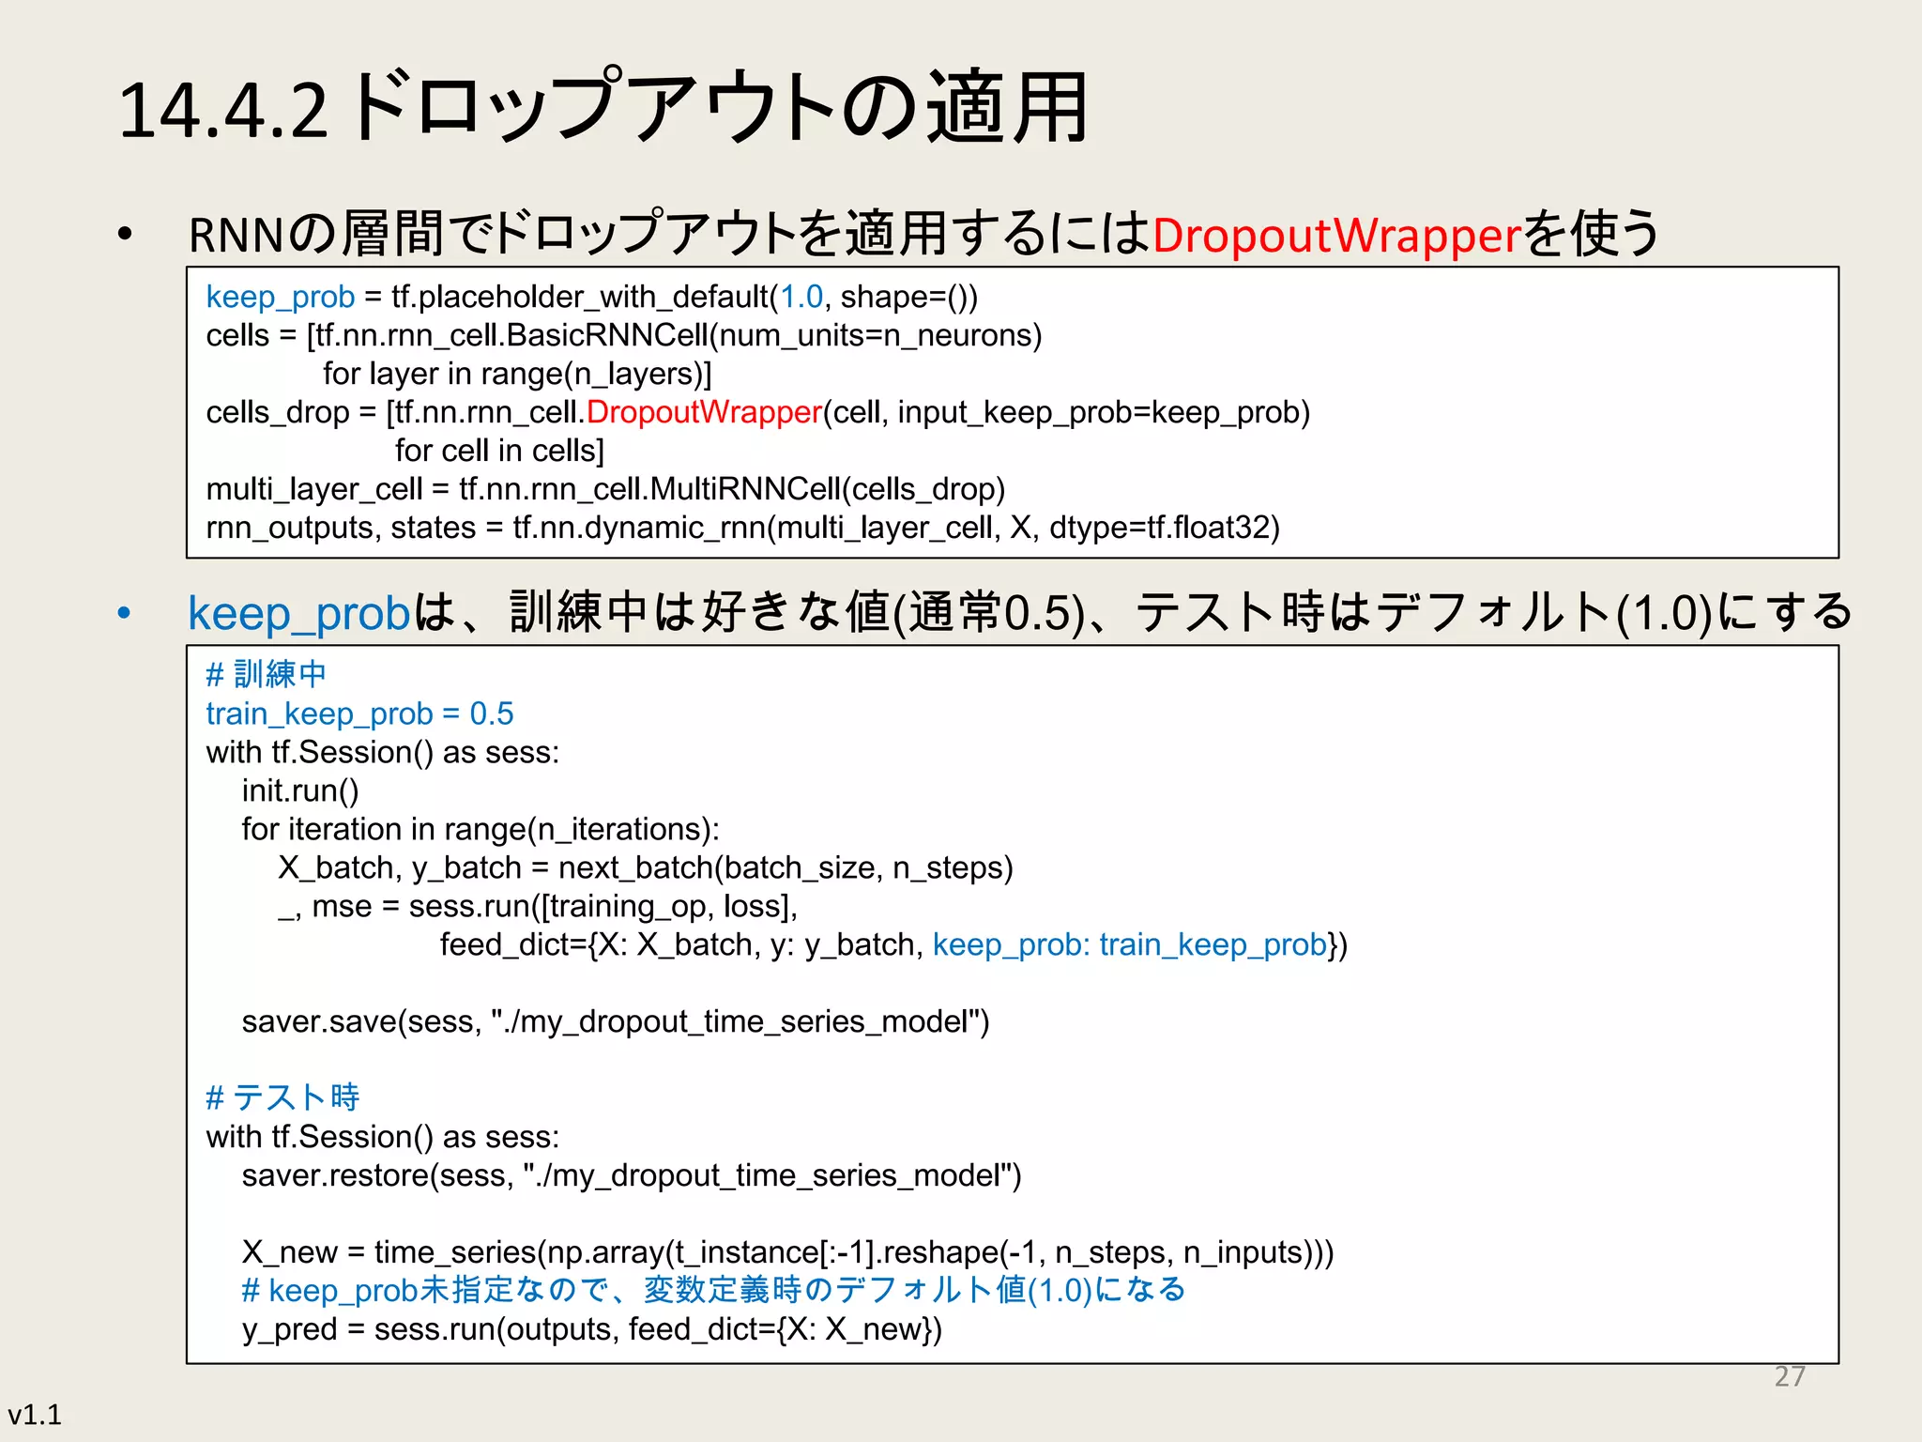Viewport: 1922px width, 1442px height.
Task: Click the line 'for layer in range(n_layers)]'
Action: [x=517, y=375]
